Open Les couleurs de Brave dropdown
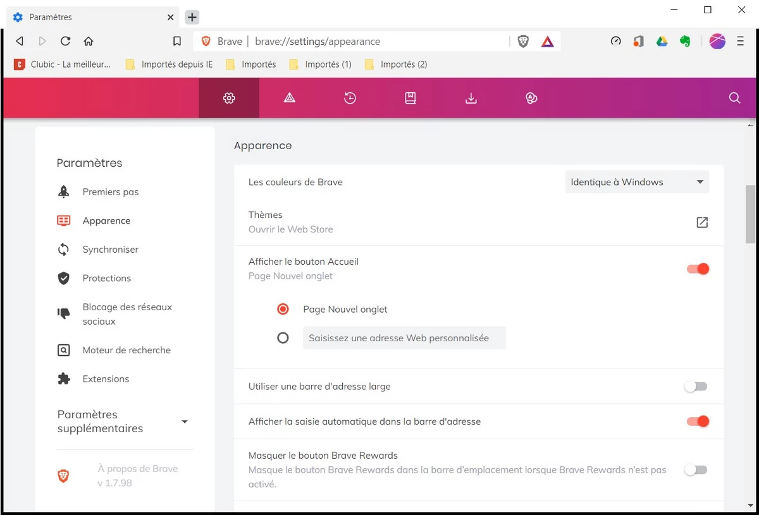The width and height of the screenshot is (759, 515). [x=637, y=182]
